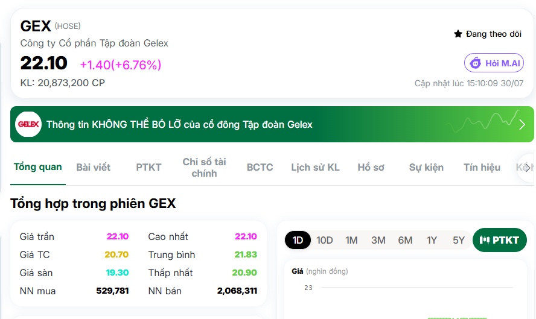536x319 pixels.
Task: Click the volume KL: 20,873,200 CP
Action: tap(63, 83)
